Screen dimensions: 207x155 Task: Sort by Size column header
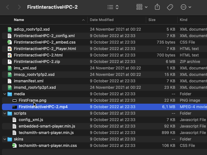pos(152,20)
